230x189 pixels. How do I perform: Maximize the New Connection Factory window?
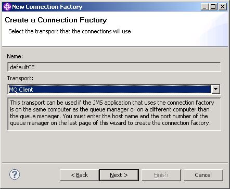(x=213, y=7)
